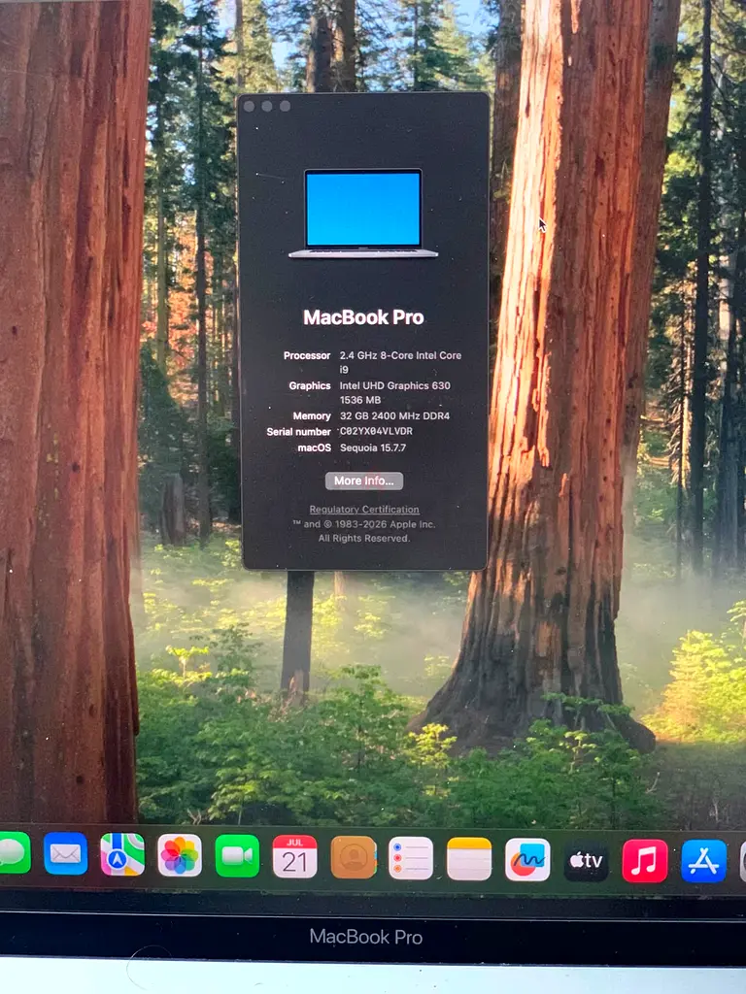
Task: Click the Graphics label
Action: click(x=310, y=386)
